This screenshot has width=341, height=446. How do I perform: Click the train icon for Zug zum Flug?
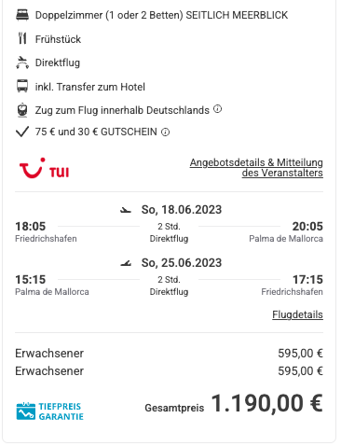click(x=22, y=110)
